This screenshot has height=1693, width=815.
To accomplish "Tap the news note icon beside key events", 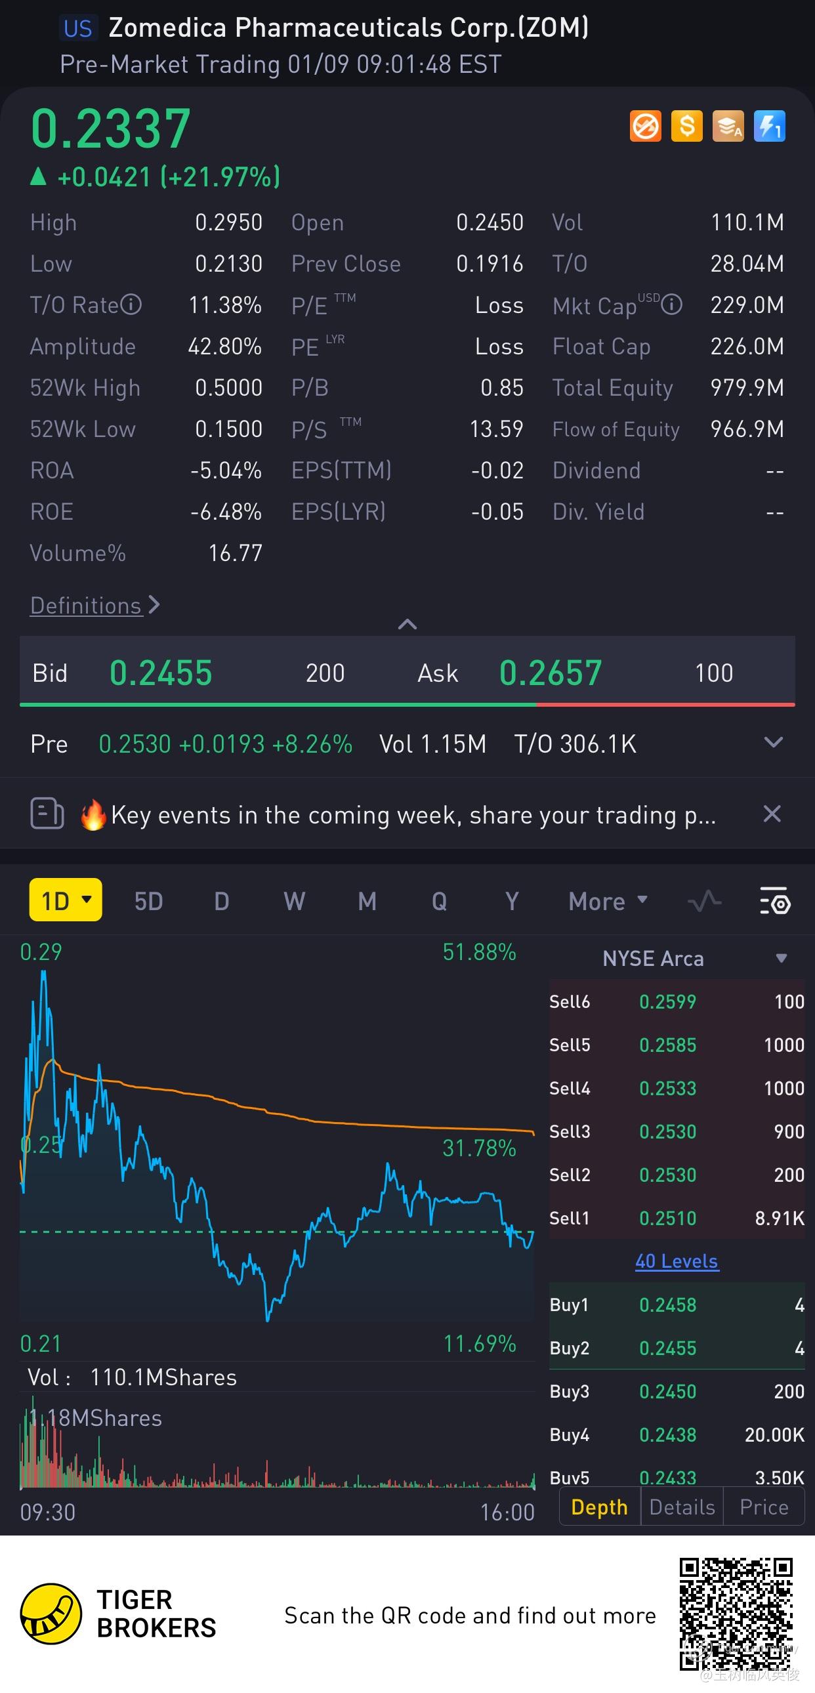I will click(47, 814).
